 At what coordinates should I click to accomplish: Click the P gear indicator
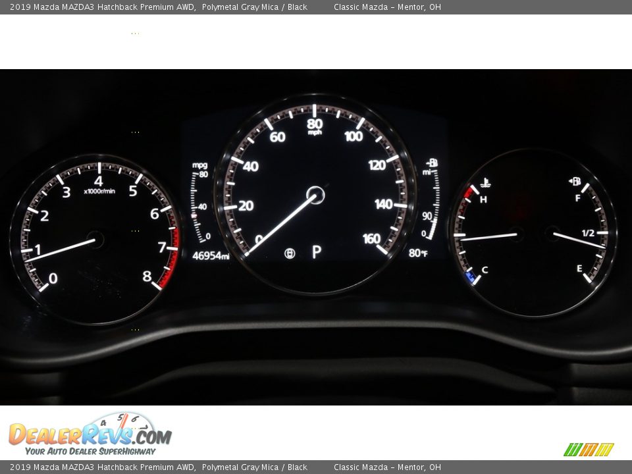(x=316, y=252)
